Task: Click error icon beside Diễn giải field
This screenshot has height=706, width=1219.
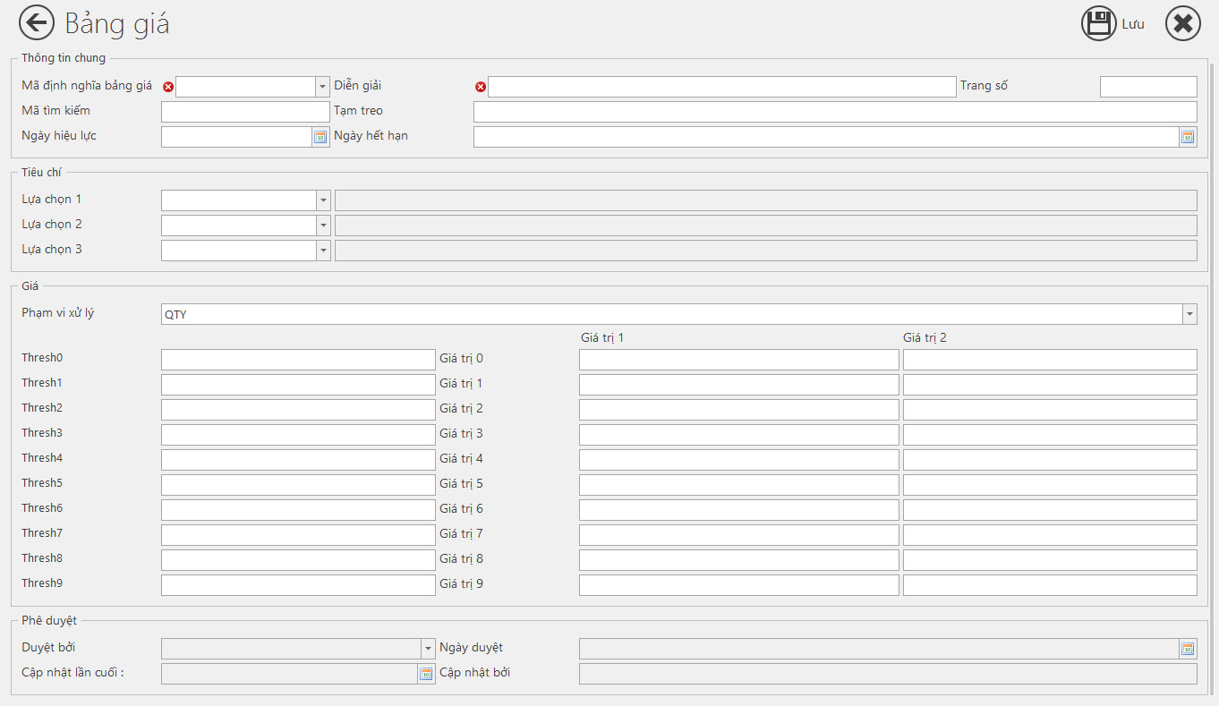Action: click(481, 87)
